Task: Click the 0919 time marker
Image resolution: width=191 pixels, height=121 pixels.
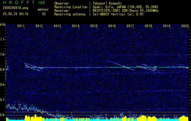Action: point(167,26)
